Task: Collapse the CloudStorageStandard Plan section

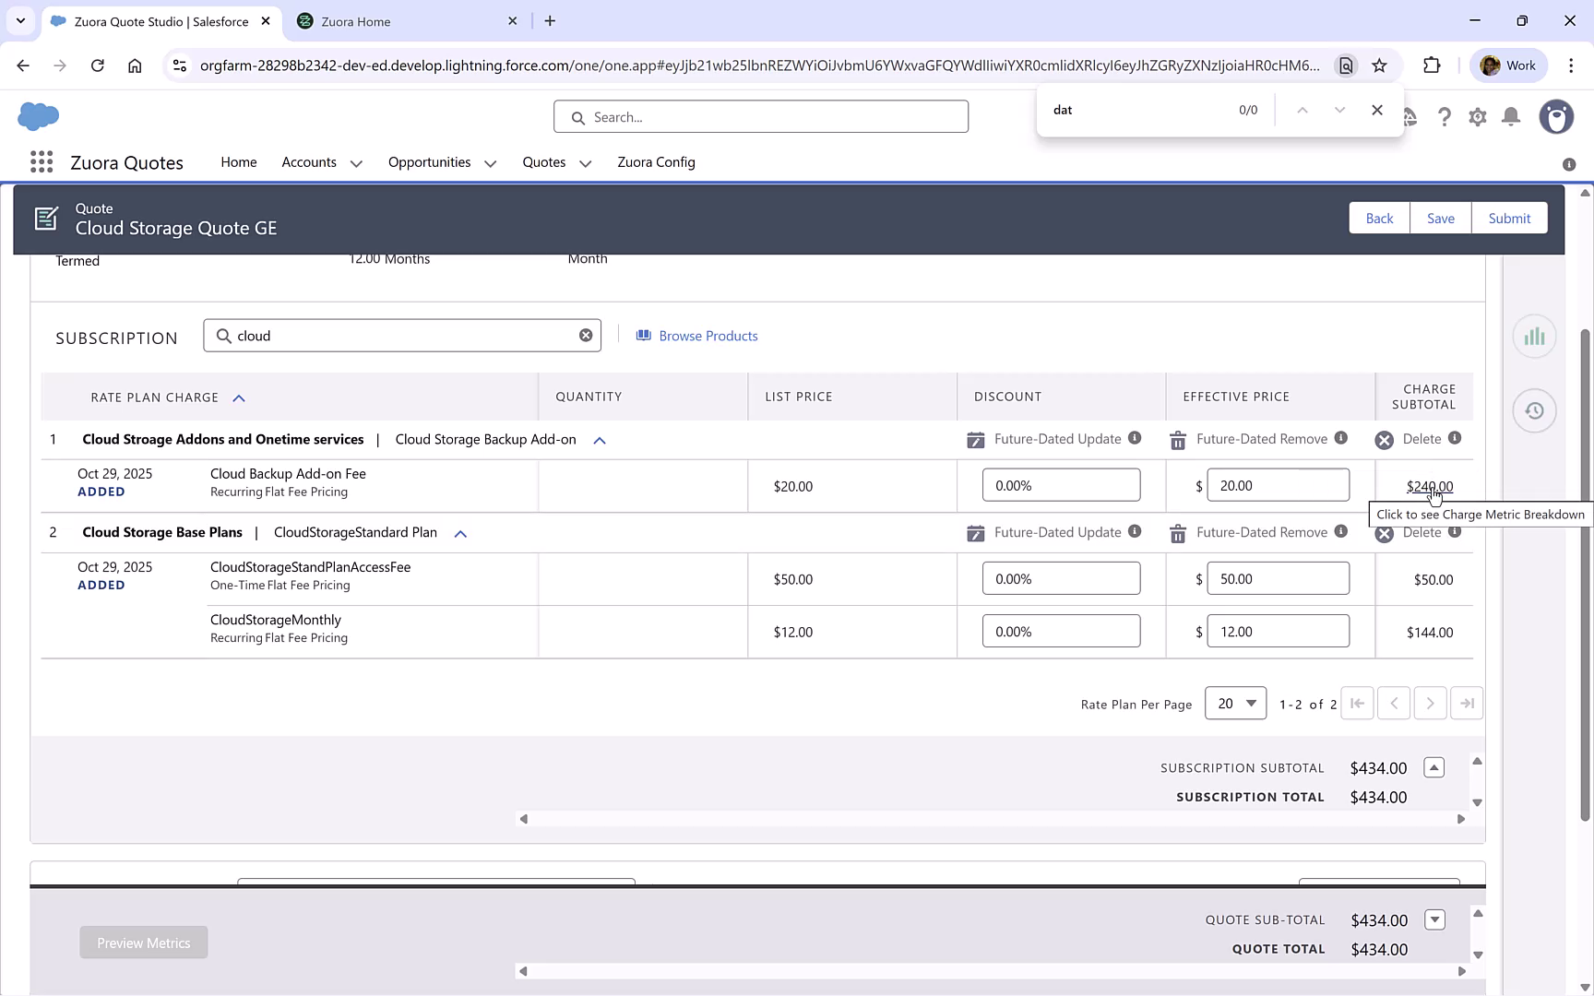Action: [x=460, y=534]
